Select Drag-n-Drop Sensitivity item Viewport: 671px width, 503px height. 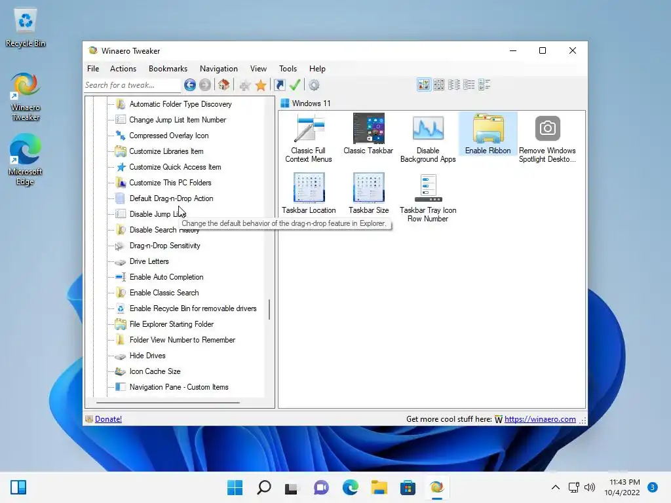pos(164,246)
